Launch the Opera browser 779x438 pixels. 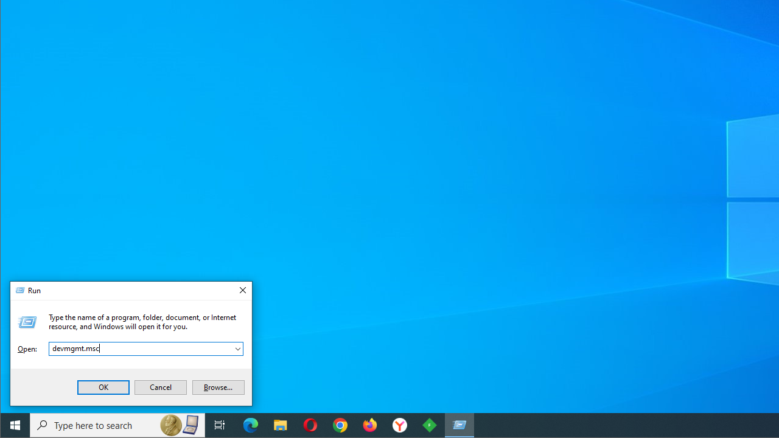(x=310, y=425)
